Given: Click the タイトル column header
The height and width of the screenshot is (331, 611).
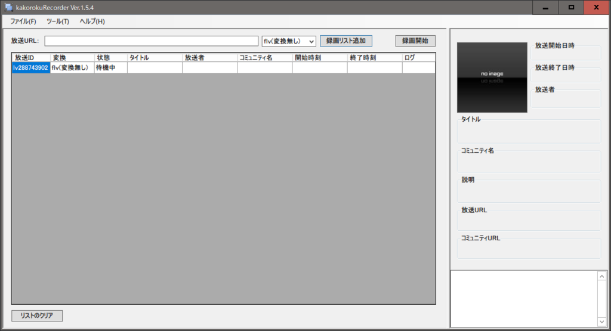Looking at the screenshot, I should click(x=155, y=58).
